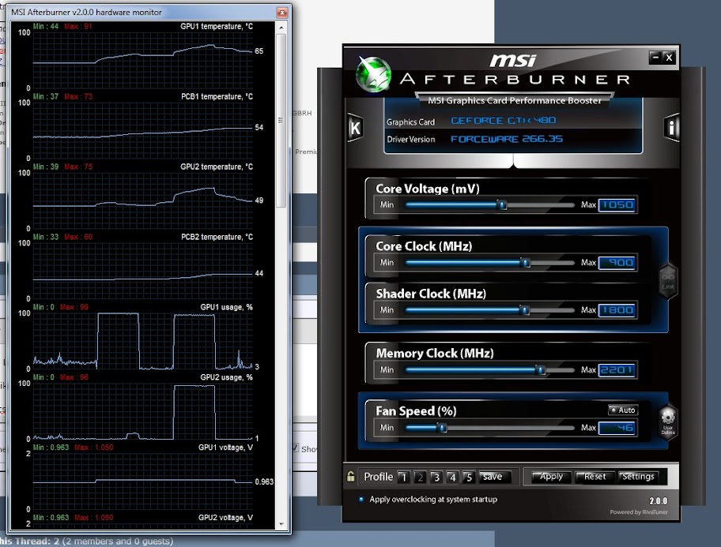
Task: Click the 'Powered by RivaTuner' text
Action: 639,512
